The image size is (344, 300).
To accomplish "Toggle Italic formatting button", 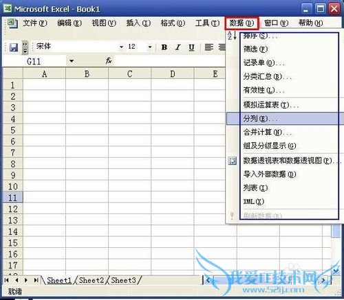I will (178, 47).
